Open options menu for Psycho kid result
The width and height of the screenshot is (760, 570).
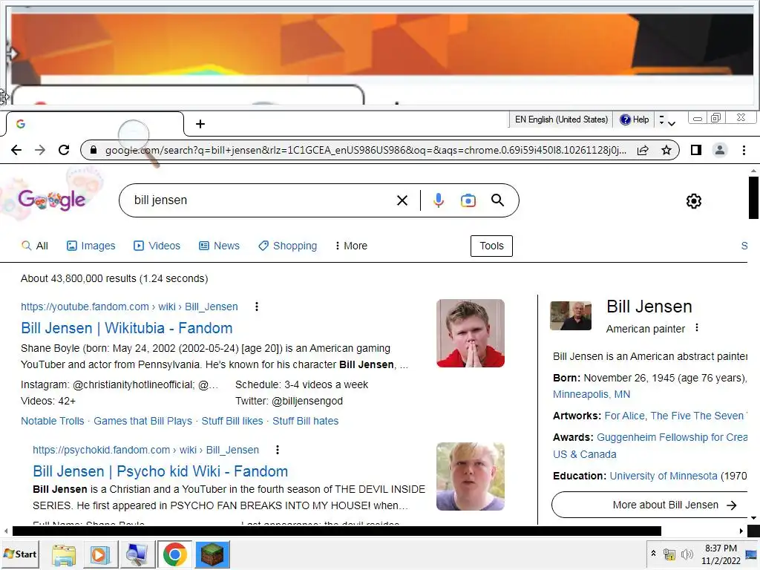(278, 450)
